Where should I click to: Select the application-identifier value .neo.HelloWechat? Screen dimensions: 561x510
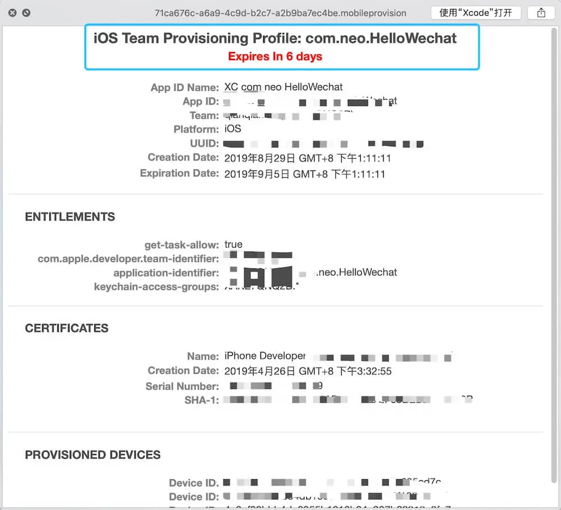[356, 272]
